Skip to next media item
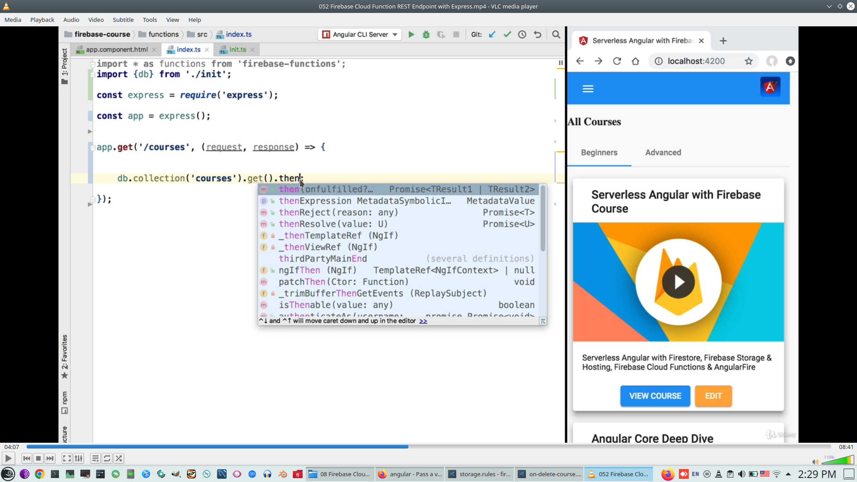Image resolution: width=857 pixels, height=482 pixels. [50, 458]
